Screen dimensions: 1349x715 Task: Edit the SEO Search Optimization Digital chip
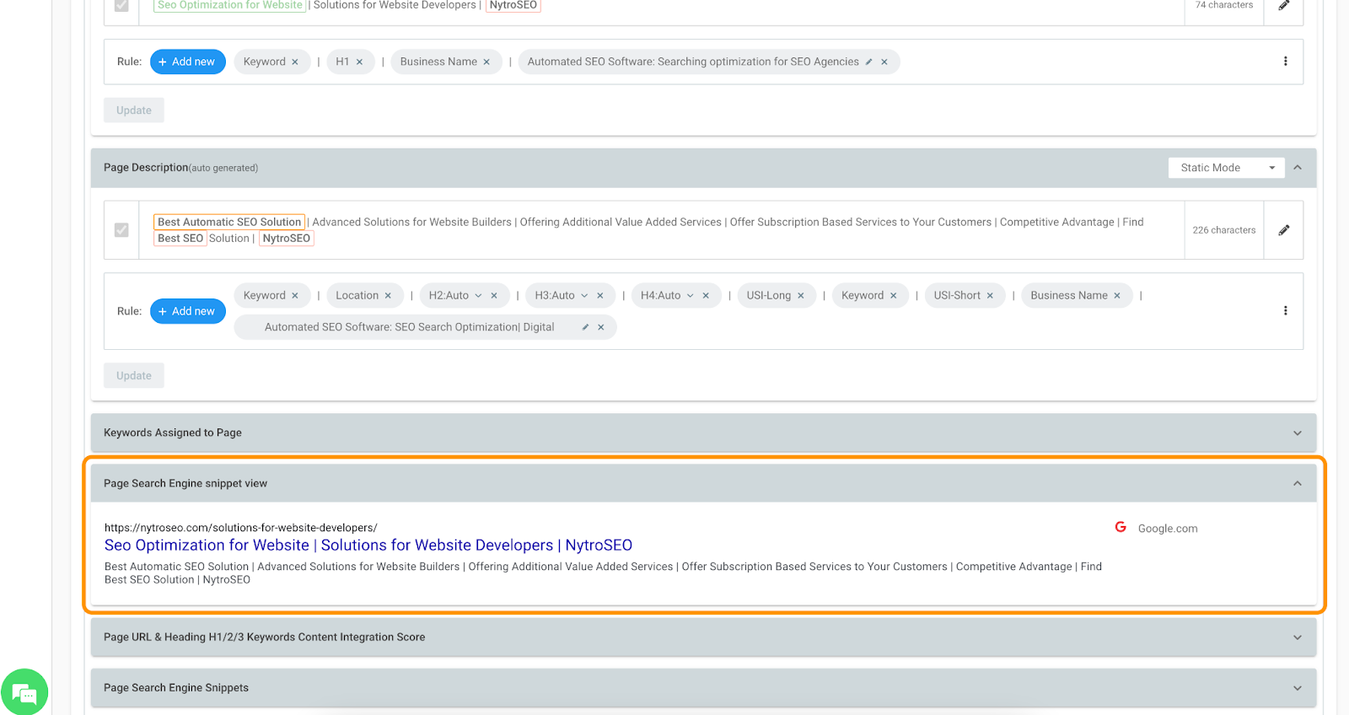[585, 327]
